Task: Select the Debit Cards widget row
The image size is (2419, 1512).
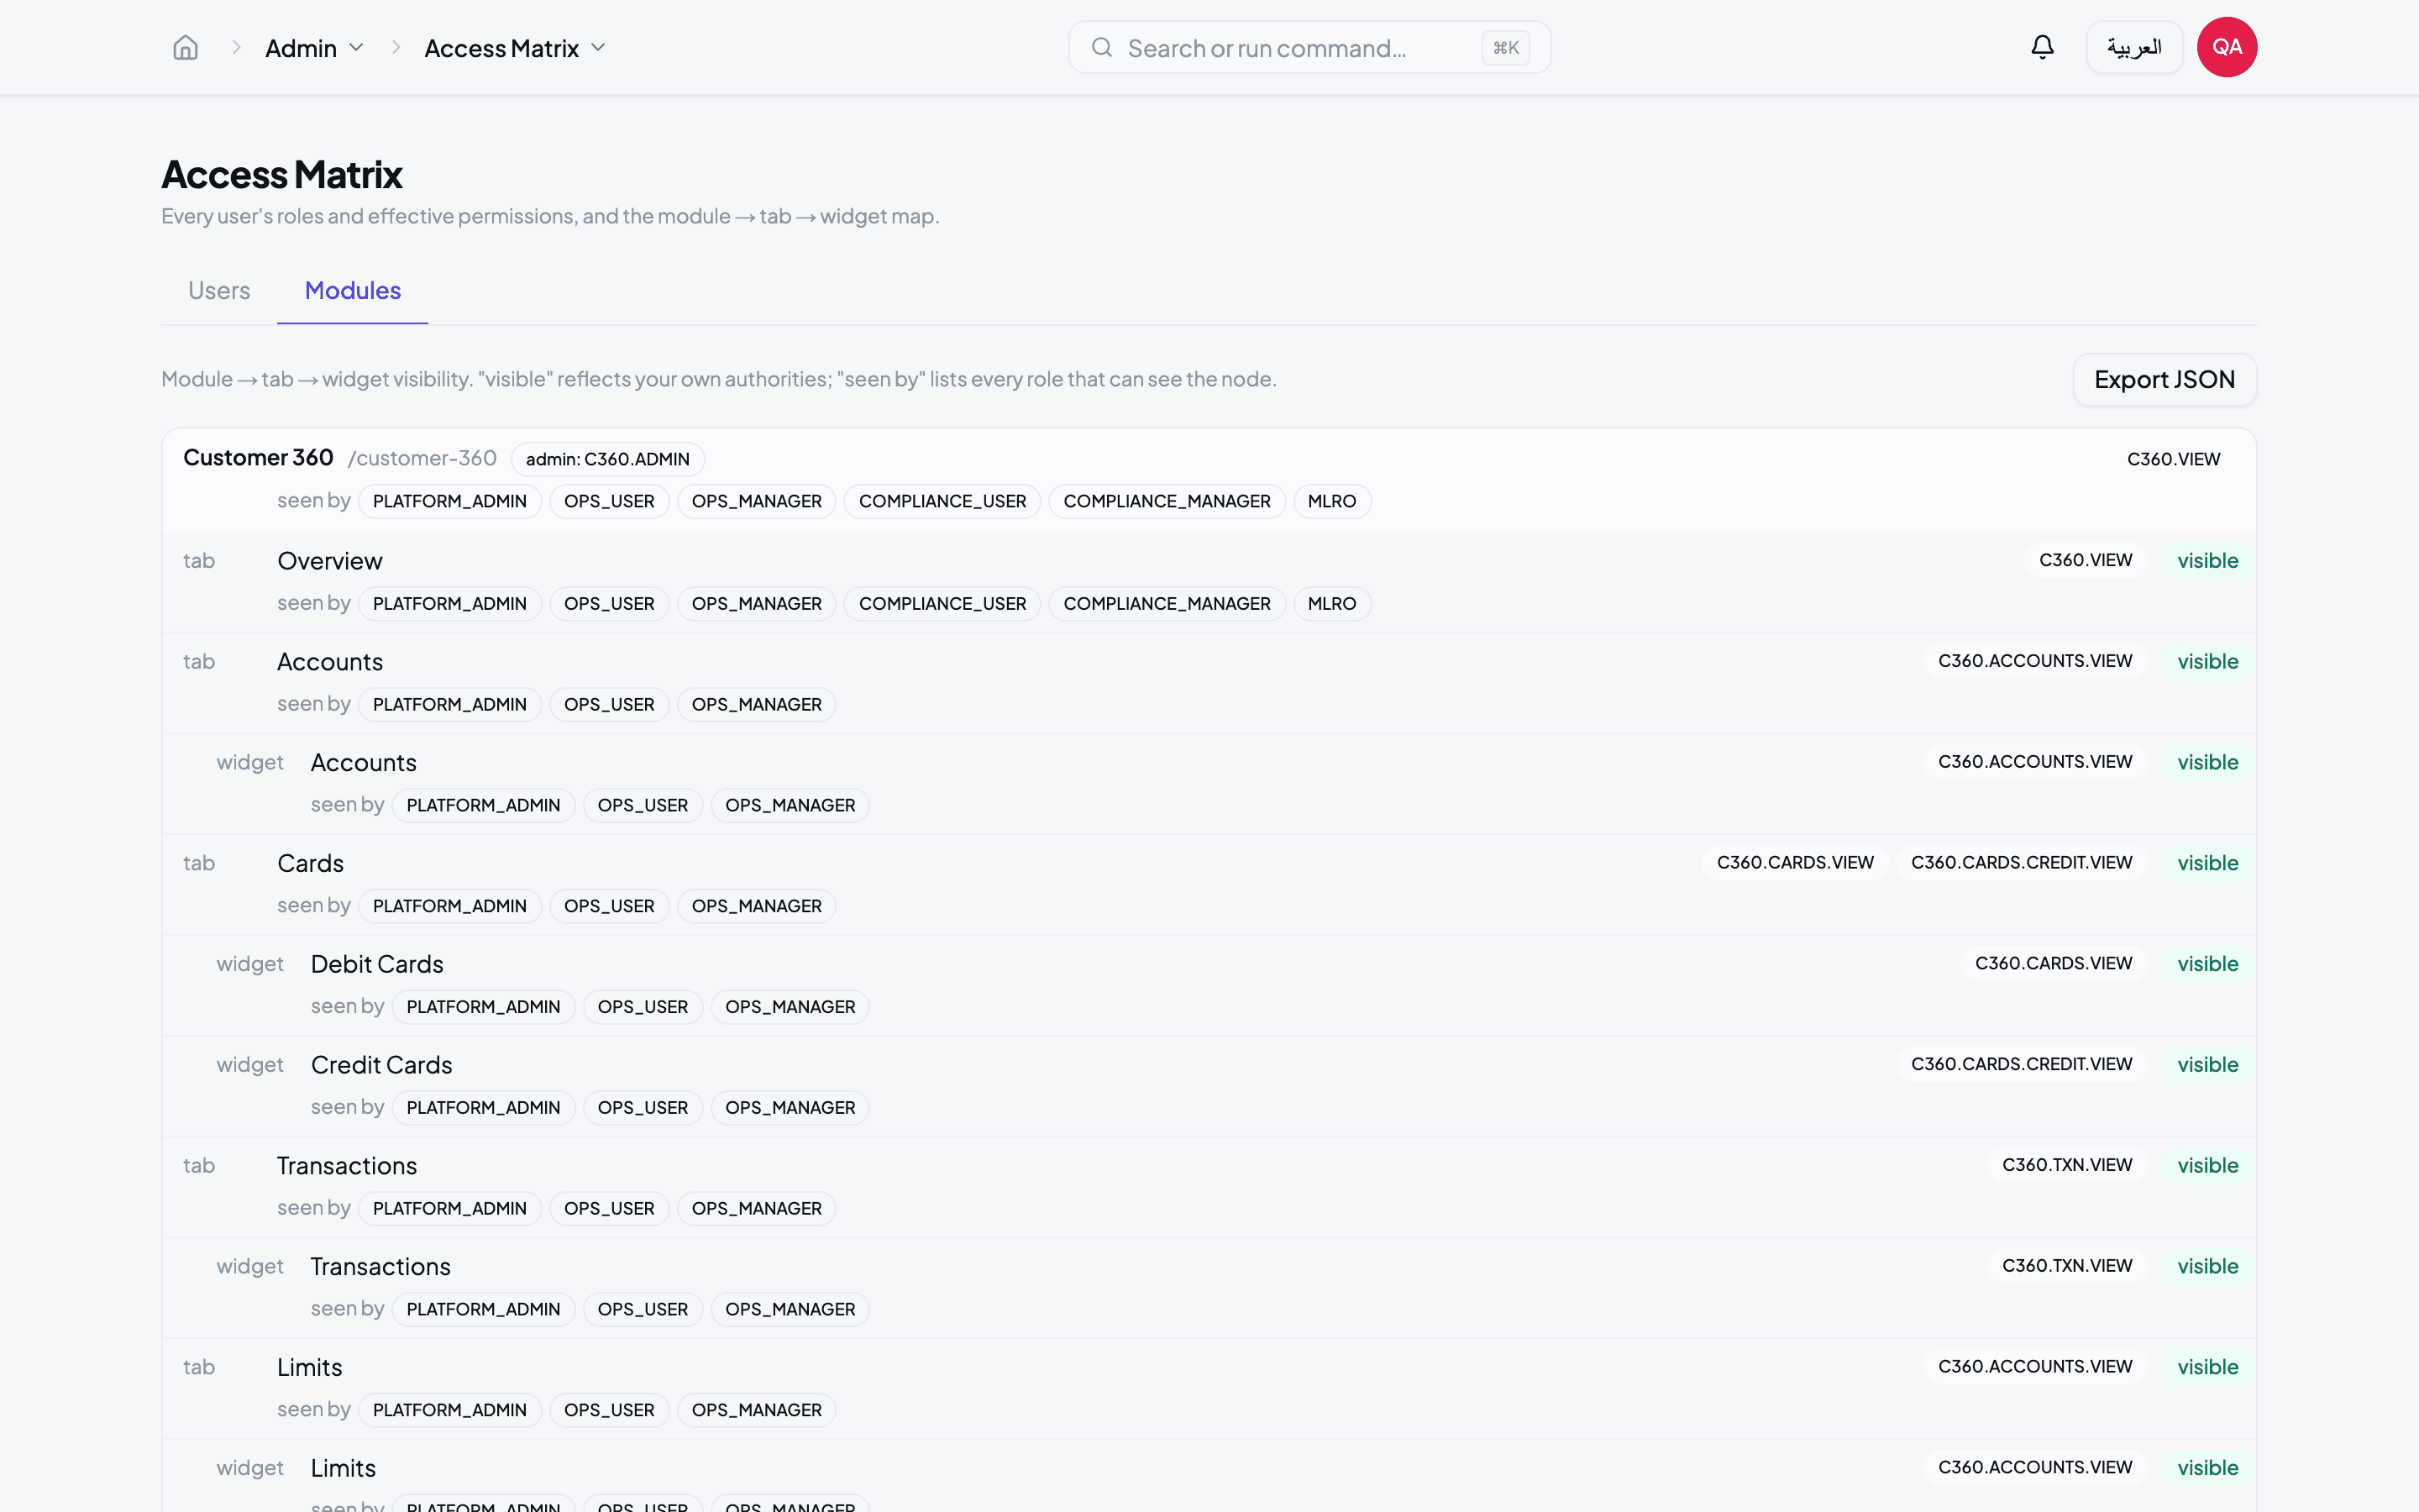Action: pyautogui.click(x=1209, y=985)
